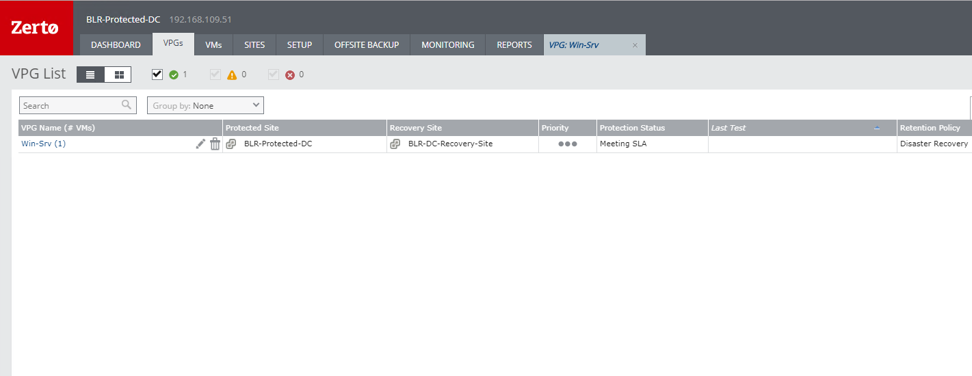Open the Win-Srv (1) VPG link

[x=44, y=144]
